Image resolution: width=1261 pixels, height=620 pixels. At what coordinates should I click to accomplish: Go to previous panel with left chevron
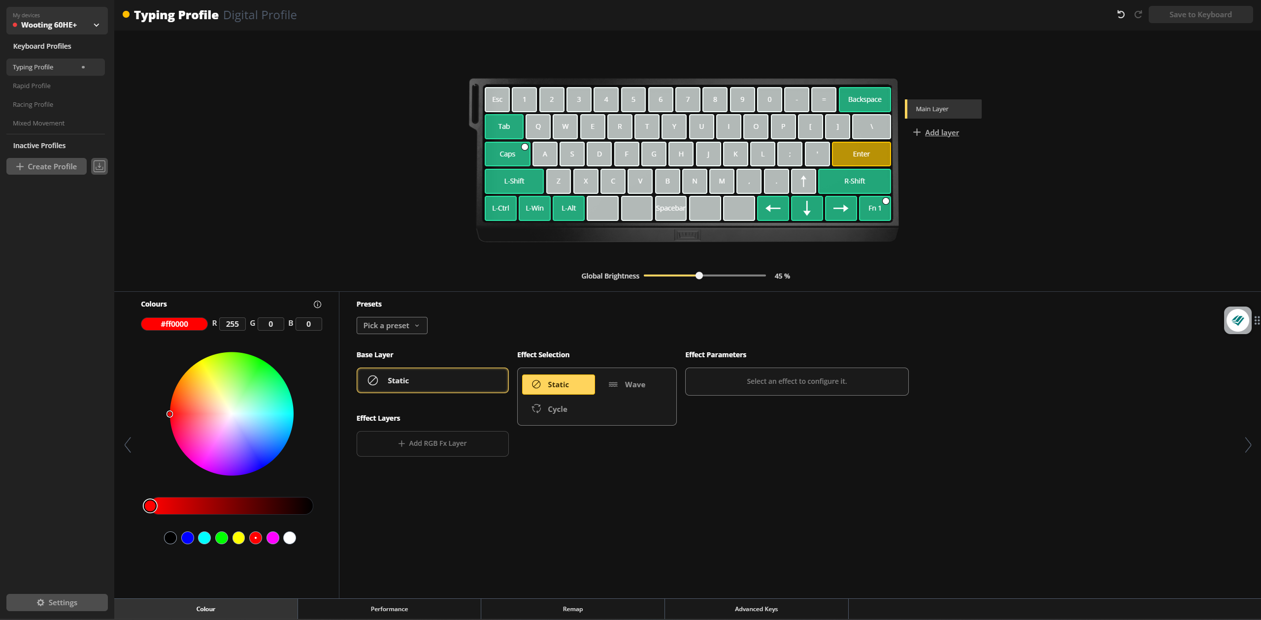128,445
